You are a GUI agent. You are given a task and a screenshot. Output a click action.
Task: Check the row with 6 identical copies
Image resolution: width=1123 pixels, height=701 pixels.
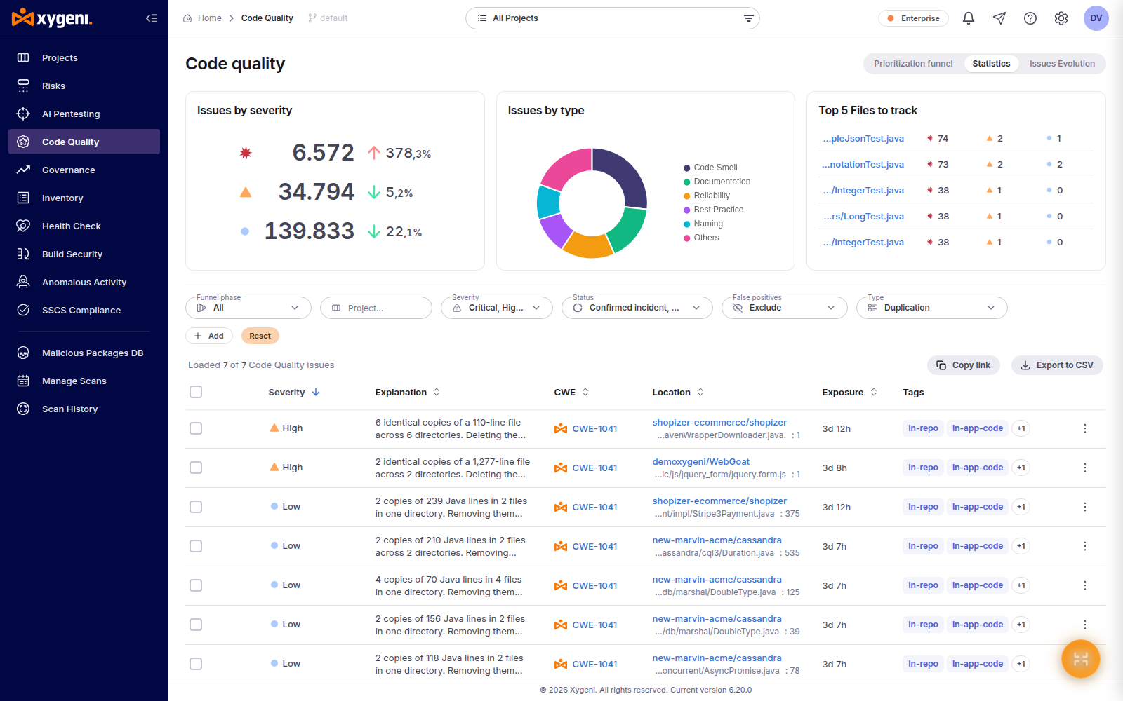coord(196,428)
